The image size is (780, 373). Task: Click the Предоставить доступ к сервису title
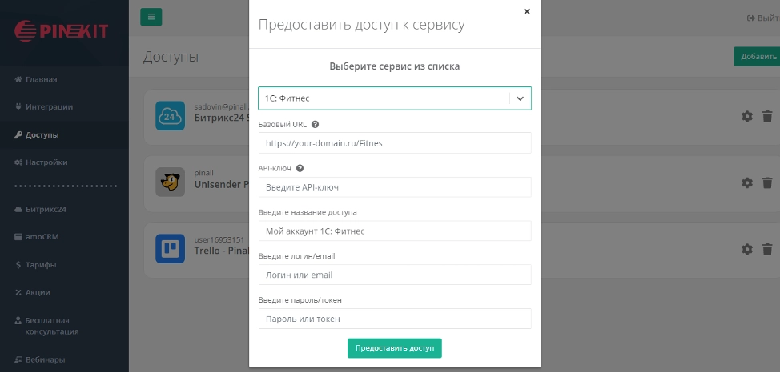tap(362, 24)
